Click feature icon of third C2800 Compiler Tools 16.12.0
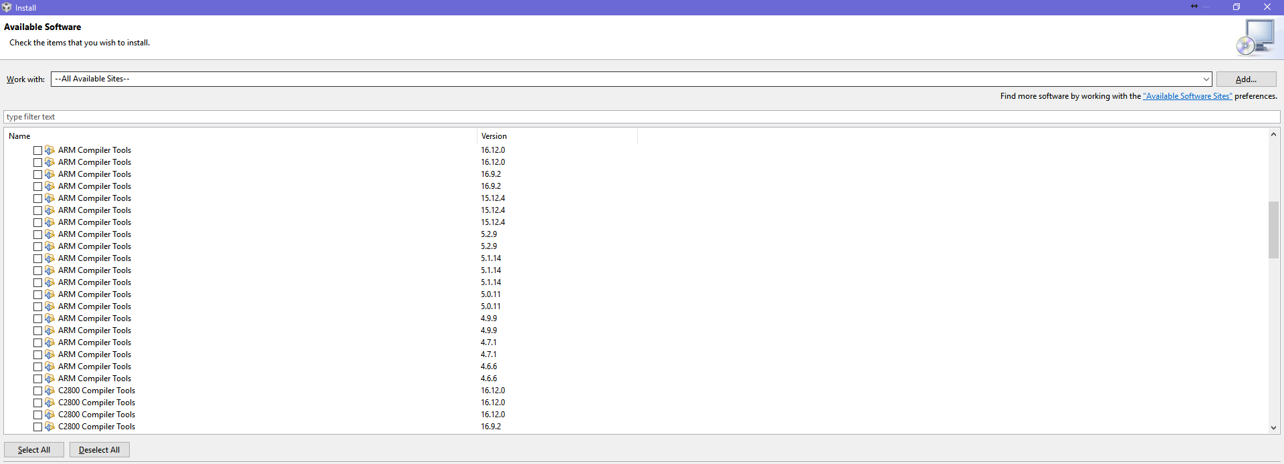 pyautogui.click(x=49, y=415)
